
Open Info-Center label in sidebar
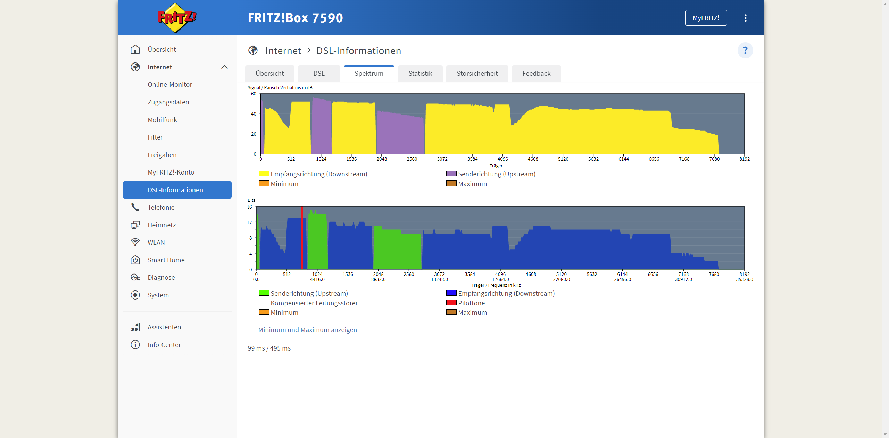click(x=164, y=345)
